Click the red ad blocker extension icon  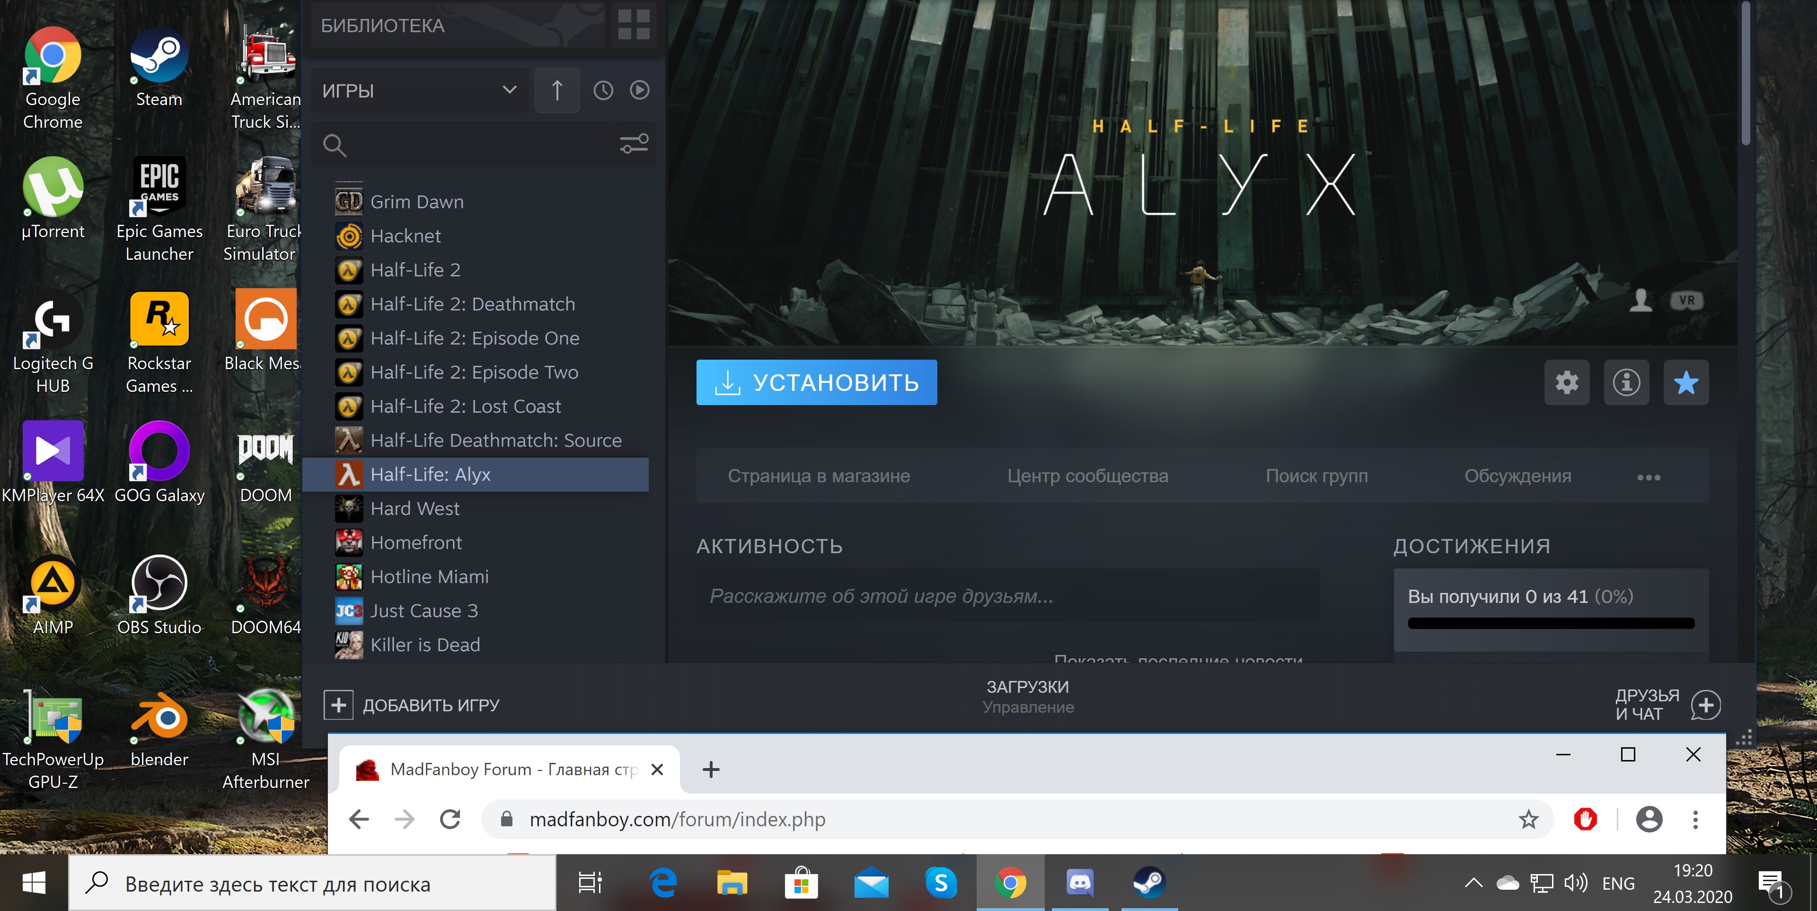[x=1585, y=819]
